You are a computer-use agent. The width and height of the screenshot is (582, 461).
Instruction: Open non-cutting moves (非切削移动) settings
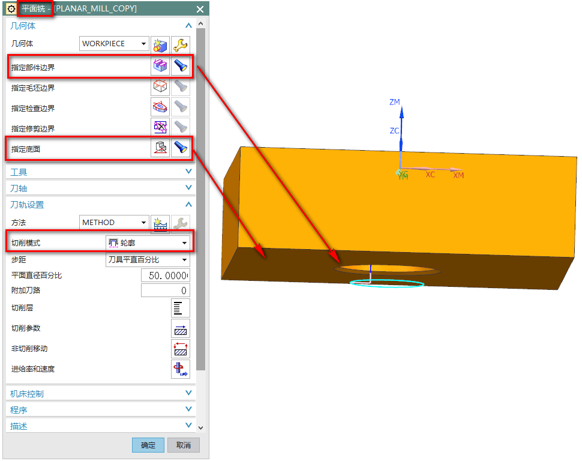[x=181, y=349]
